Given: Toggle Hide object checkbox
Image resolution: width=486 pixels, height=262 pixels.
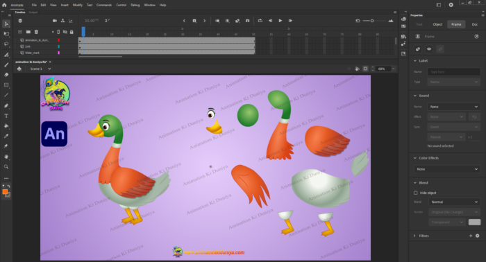Looking at the screenshot, I should [x=416, y=193].
